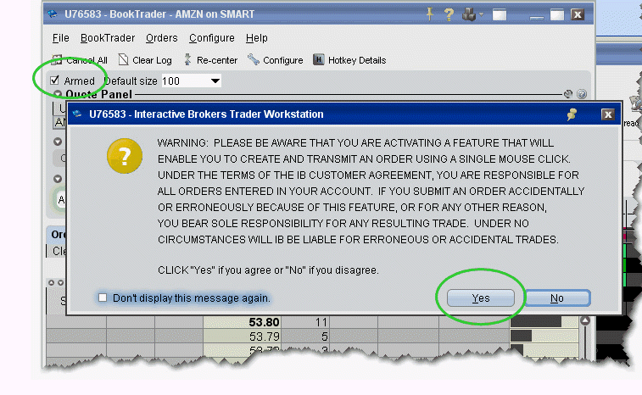Image resolution: width=642 pixels, height=395 pixels.
Task: Open the Help menu
Action: [257, 38]
